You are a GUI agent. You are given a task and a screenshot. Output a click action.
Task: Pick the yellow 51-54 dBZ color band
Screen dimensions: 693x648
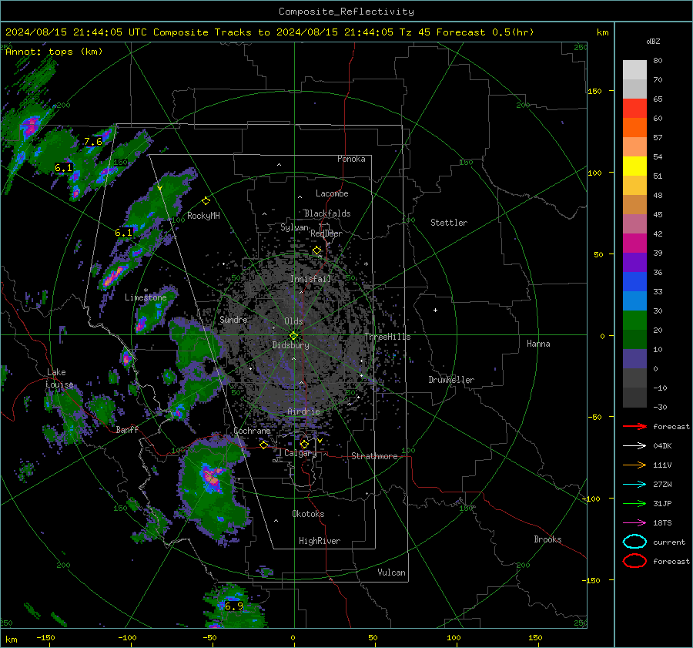click(634, 166)
